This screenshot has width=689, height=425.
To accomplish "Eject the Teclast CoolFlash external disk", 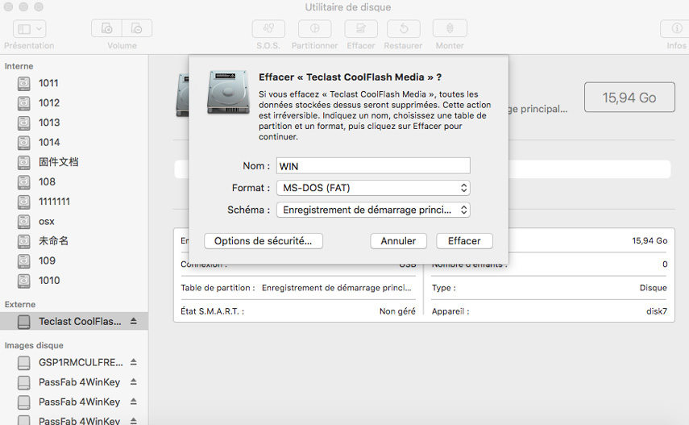I will [x=134, y=322].
